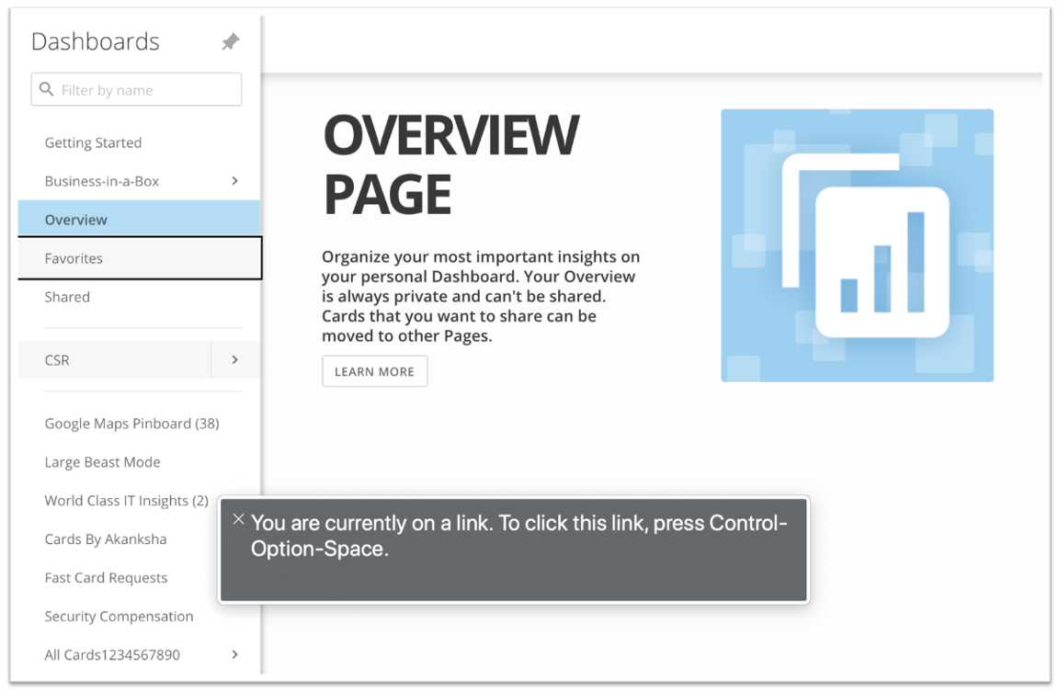1059x691 pixels.
Task: Open the Getting Started dashboard
Action: point(93,142)
